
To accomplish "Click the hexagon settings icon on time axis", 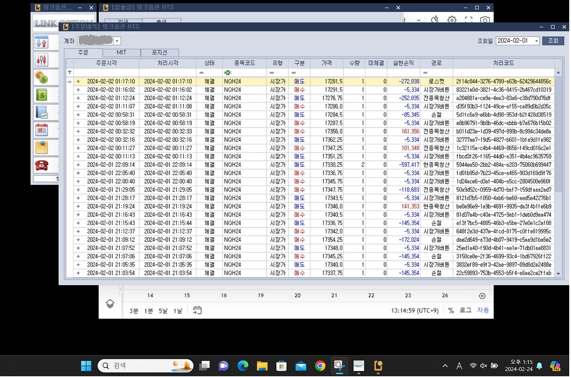I will (x=482, y=296).
